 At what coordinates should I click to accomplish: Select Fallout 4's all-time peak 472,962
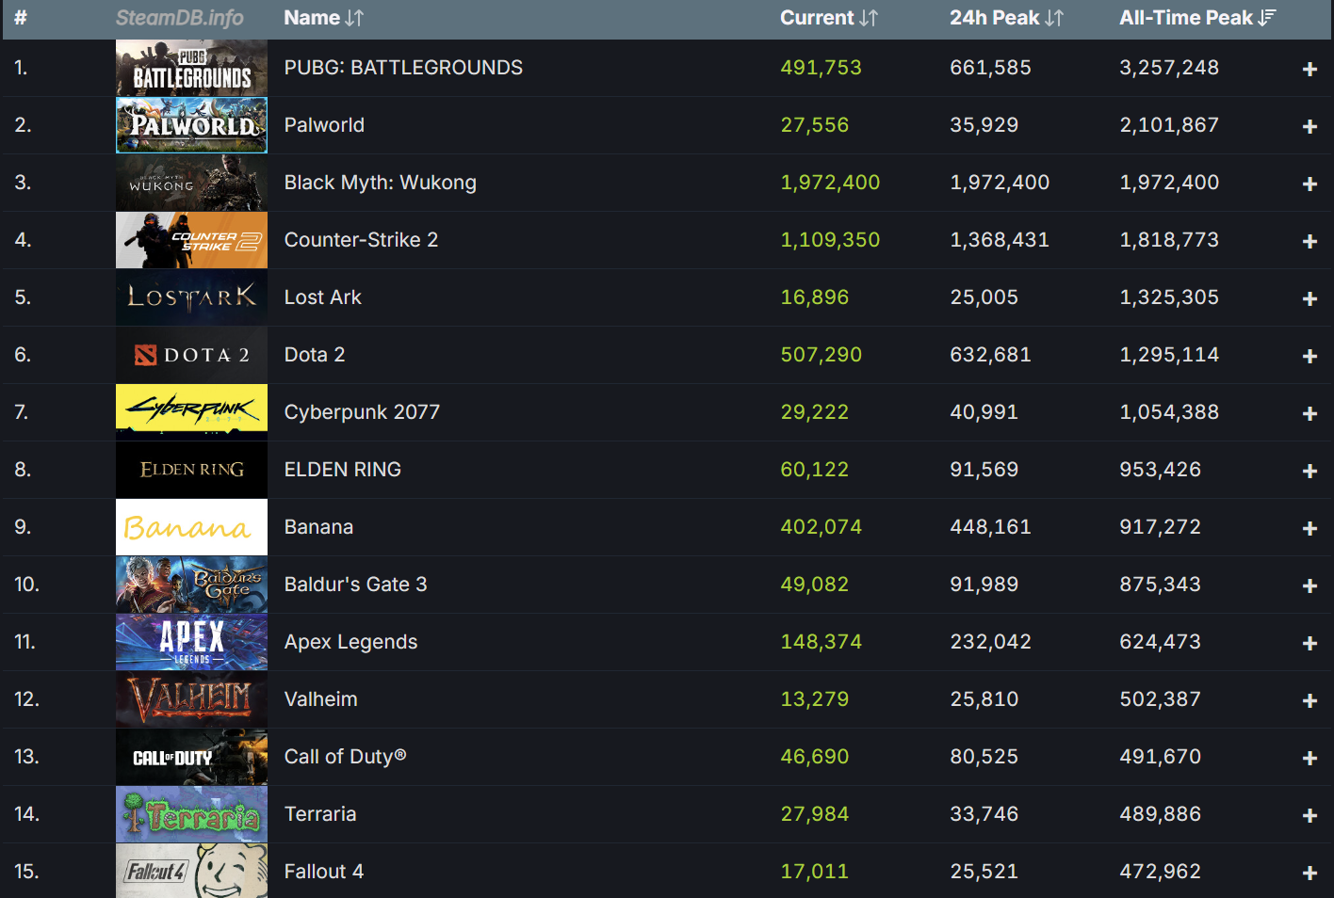[x=1160, y=872]
